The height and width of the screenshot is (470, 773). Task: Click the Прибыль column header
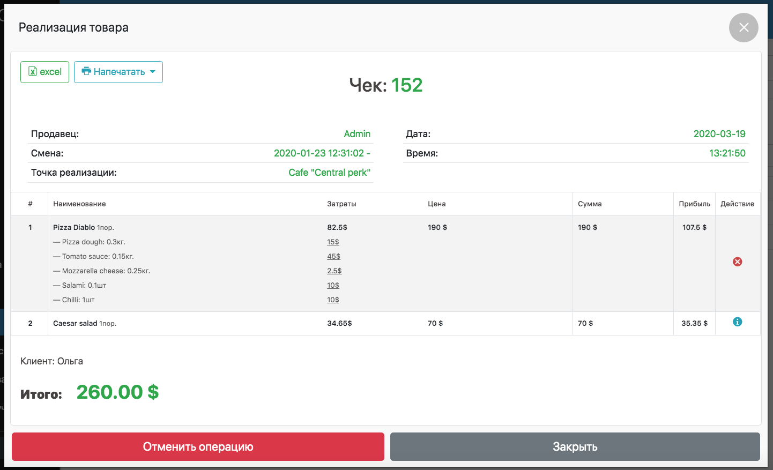tap(694, 204)
